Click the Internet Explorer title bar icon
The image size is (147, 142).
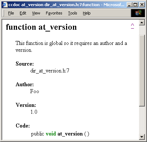pos(5,5)
